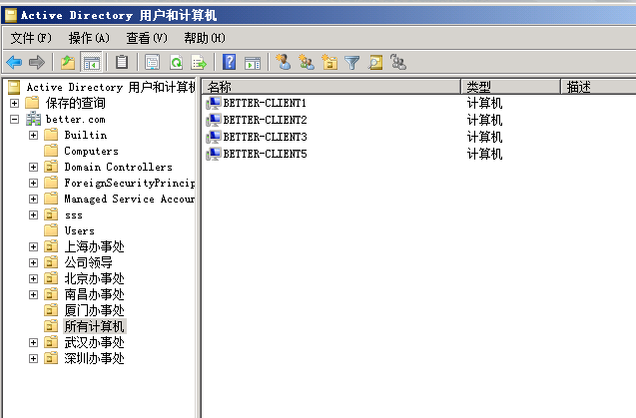Go forward with the gray arrow
This screenshot has height=418, width=636.
tap(37, 63)
